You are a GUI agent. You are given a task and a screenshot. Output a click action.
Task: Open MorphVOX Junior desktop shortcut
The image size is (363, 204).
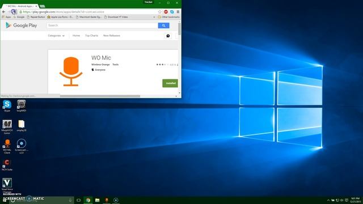[7, 127]
